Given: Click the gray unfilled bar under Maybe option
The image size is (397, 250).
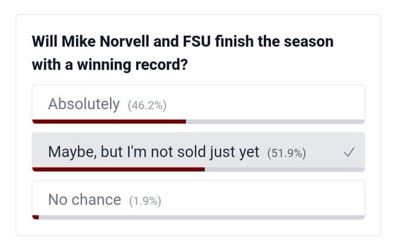Looking at the screenshot, I should coord(284,169).
